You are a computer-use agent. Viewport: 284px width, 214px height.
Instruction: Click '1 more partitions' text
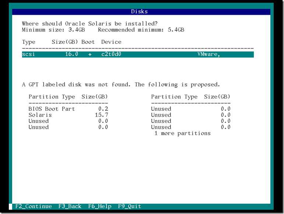(x=182, y=133)
